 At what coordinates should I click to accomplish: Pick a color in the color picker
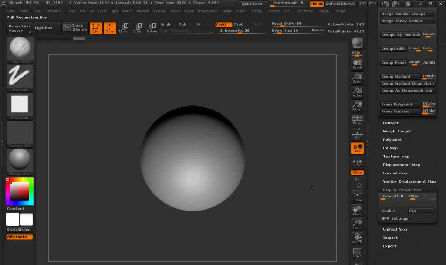coord(19,191)
